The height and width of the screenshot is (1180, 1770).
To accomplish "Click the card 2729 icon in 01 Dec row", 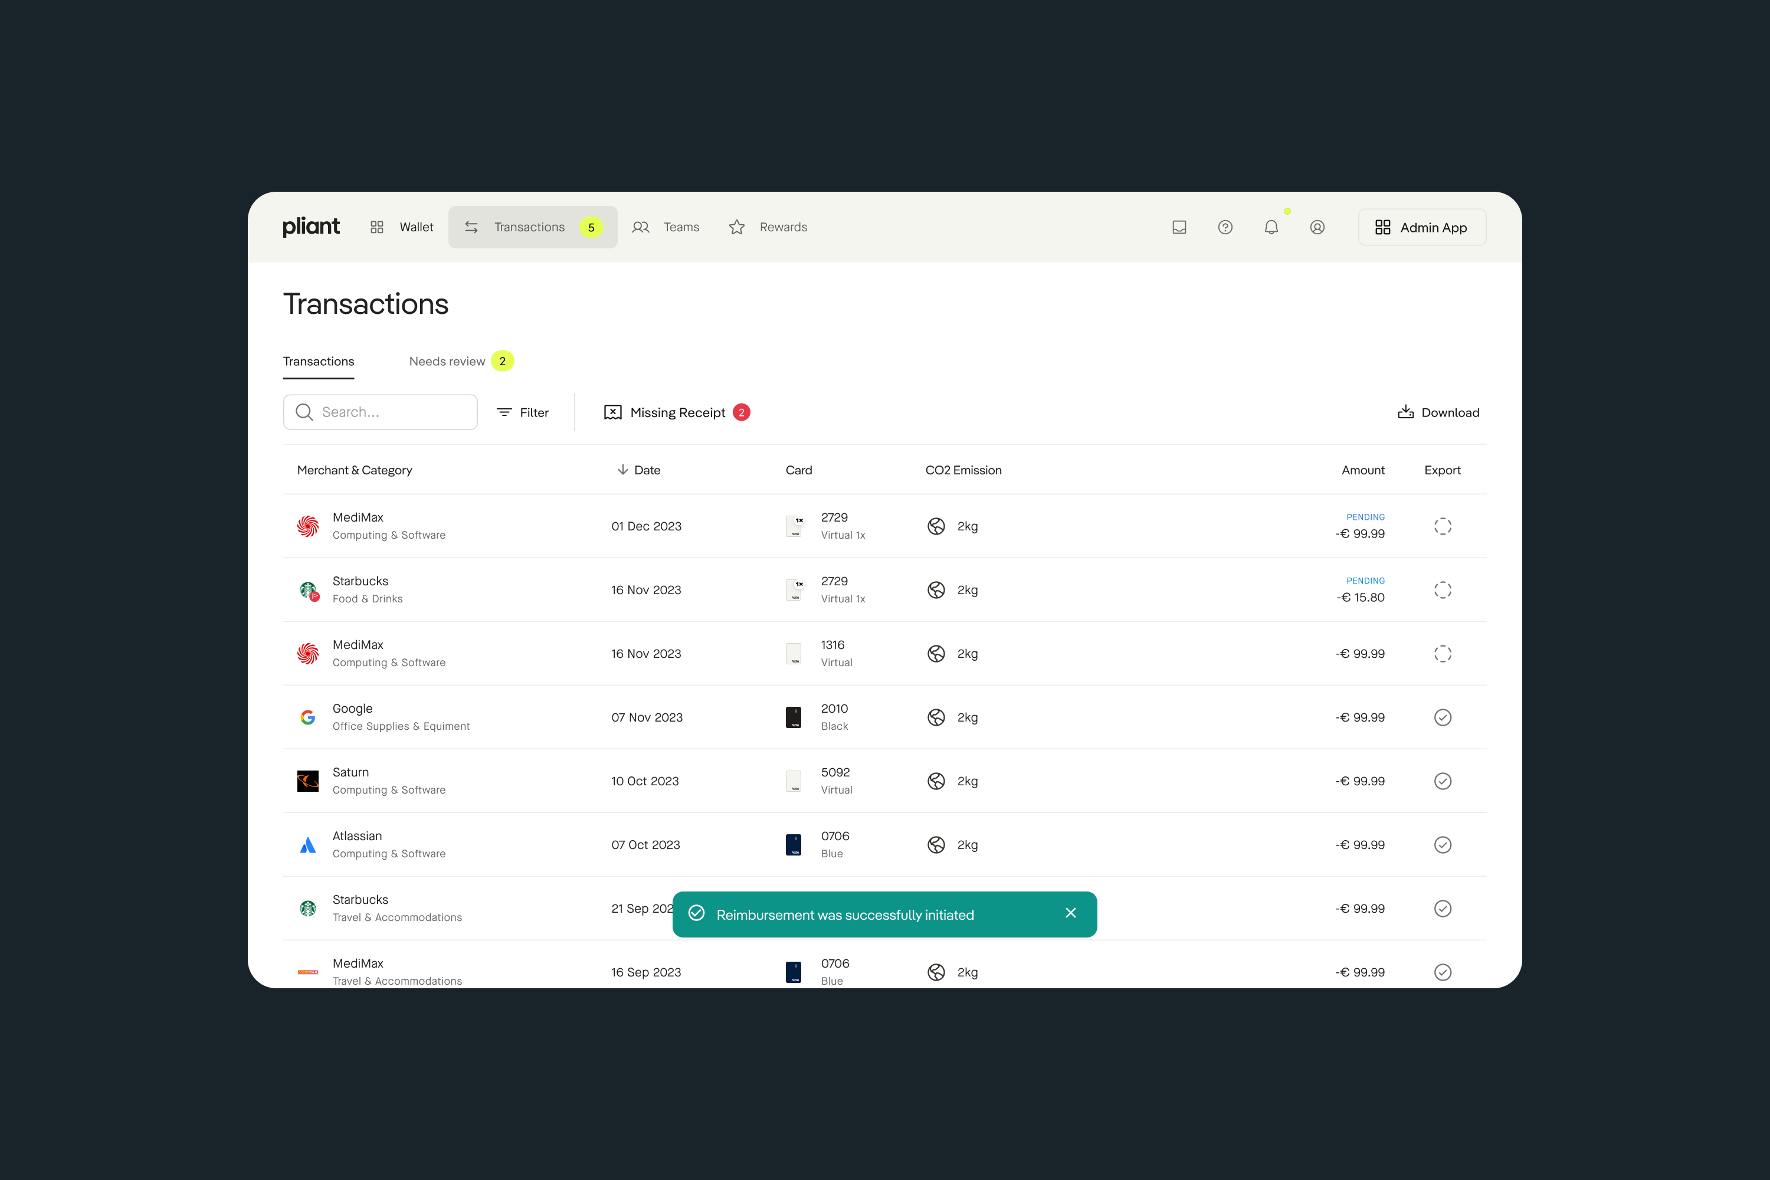I will coord(794,526).
